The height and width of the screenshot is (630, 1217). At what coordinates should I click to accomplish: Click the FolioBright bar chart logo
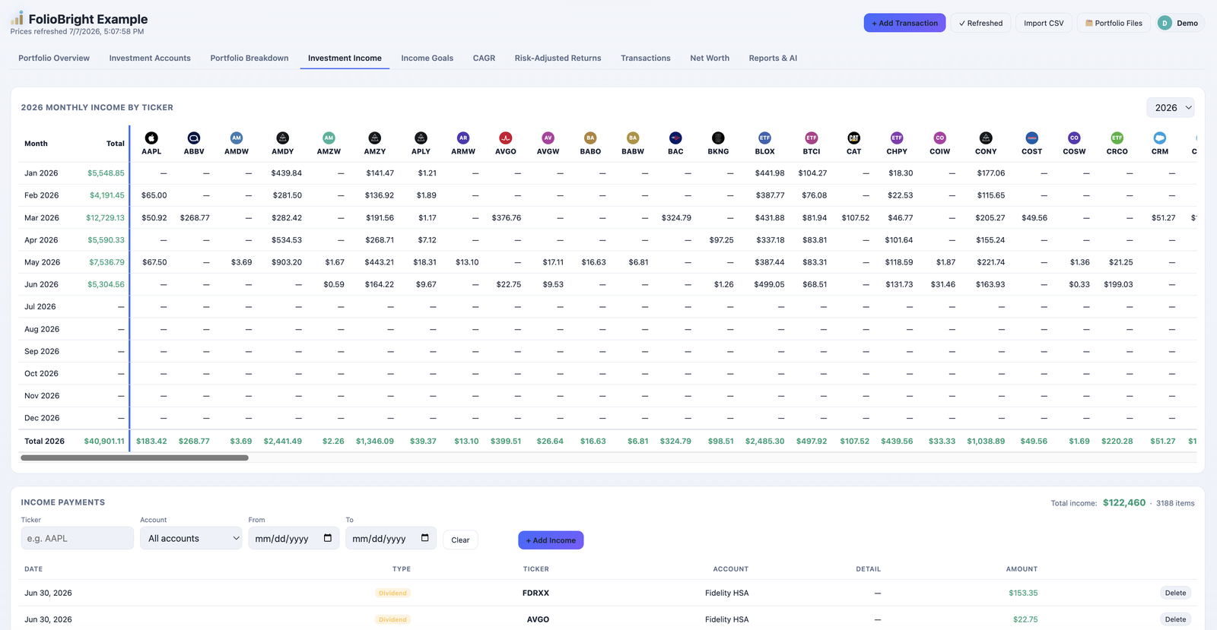point(17,18)
